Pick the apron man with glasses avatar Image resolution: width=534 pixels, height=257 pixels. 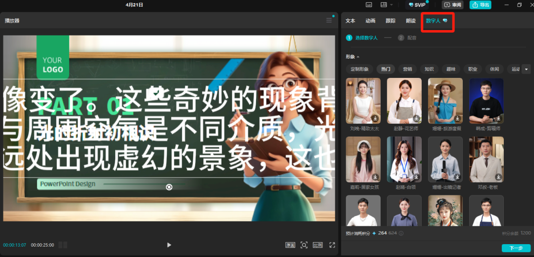(487, 211)
